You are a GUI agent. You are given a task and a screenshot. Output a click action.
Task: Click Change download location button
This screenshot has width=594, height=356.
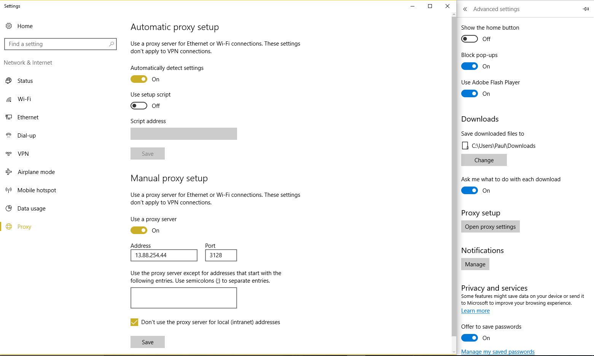[x=484, y=160]
